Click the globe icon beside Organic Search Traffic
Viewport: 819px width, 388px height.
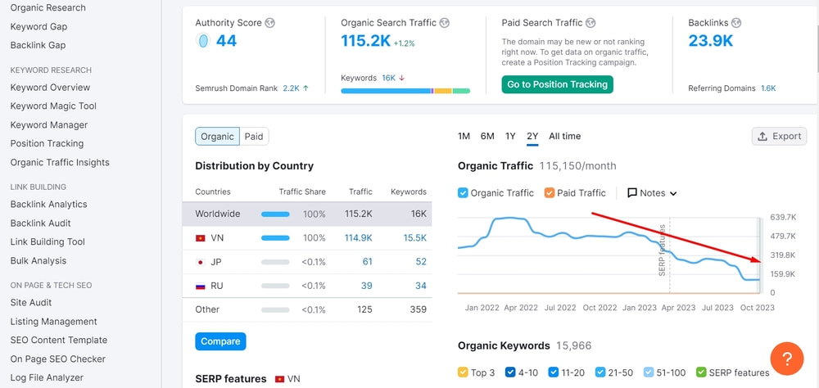(445, 23)
